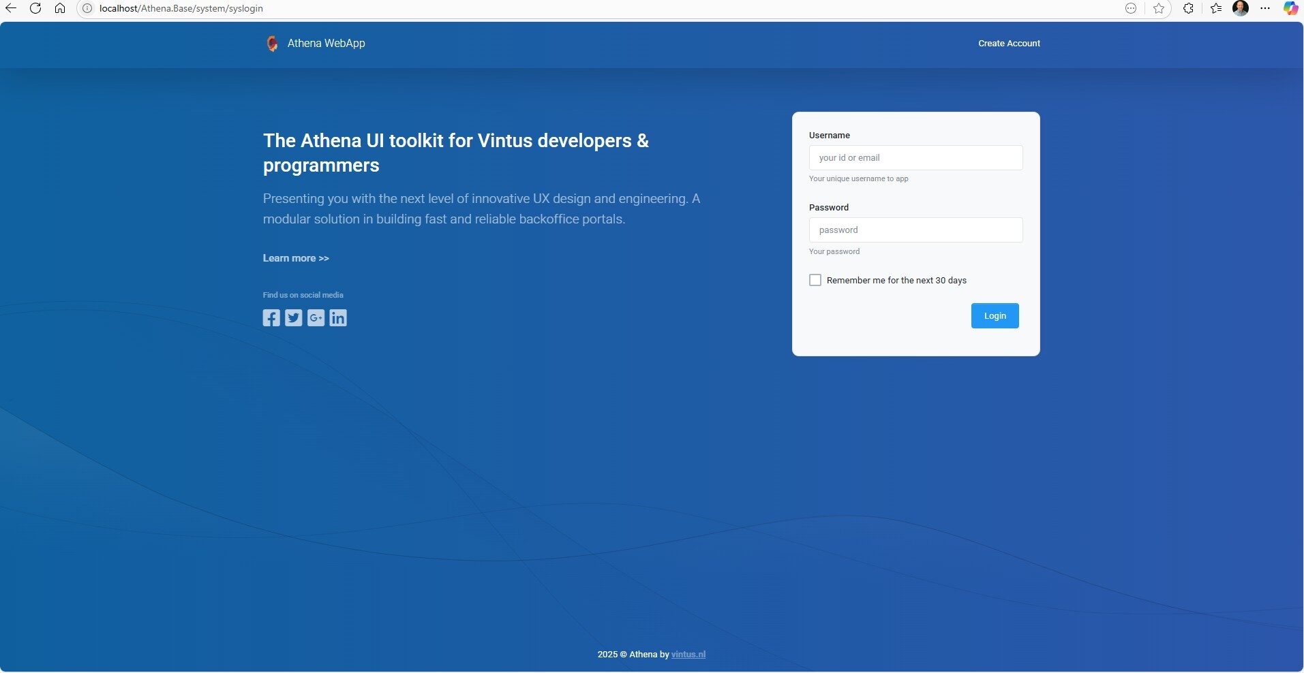
Task: Open Copilot in the browser toolbar
Action: (x=1290, y=8)
